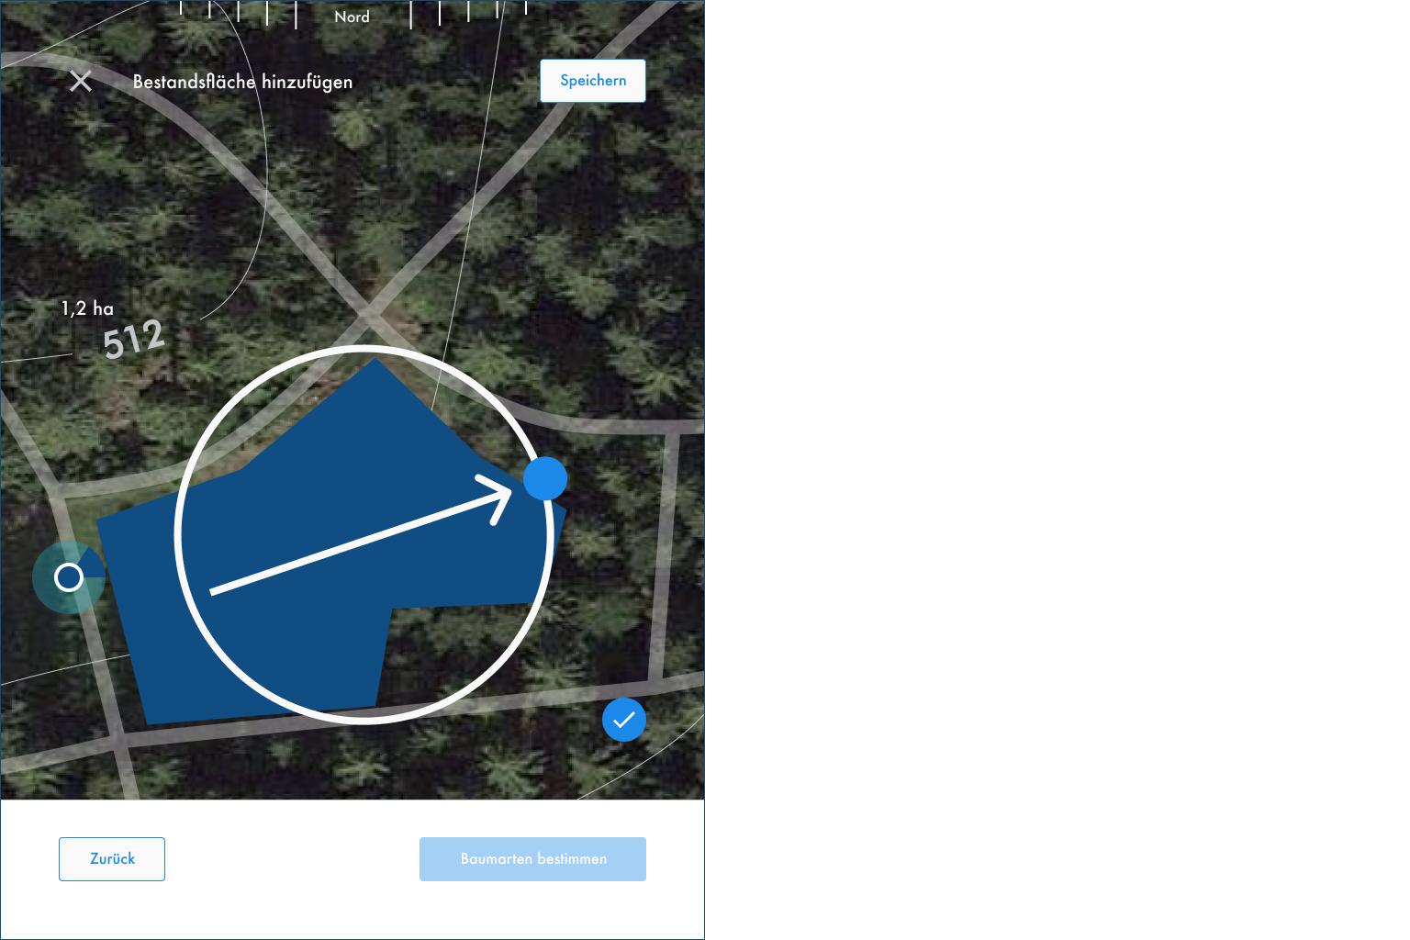Tap the current location marker with the white ring
The width and height of the screenshot is (1410, 940).
69,577
